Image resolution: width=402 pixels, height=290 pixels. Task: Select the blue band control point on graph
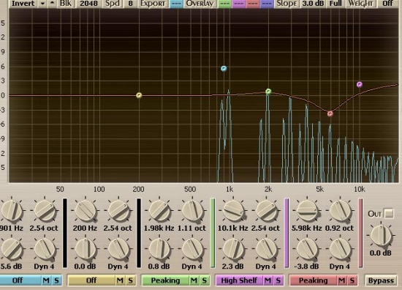pos(224,69)
